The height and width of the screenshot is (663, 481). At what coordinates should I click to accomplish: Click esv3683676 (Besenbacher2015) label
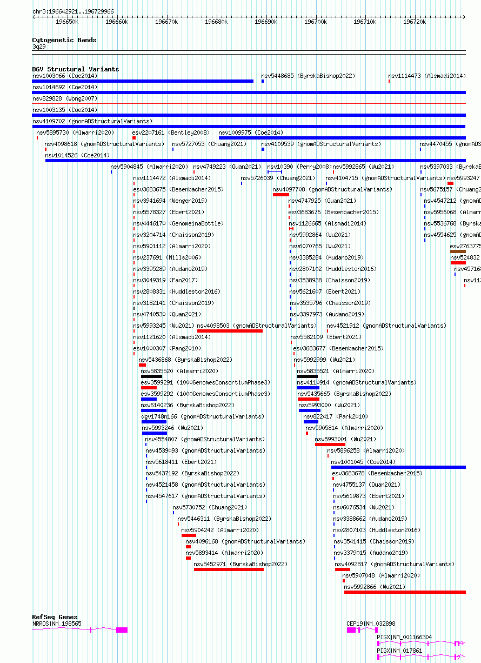coord(333,213)
